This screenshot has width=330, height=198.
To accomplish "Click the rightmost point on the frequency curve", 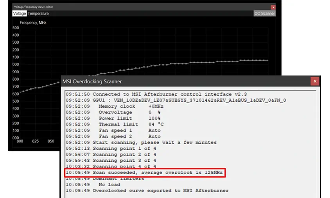I will pyautogui.click(x=267, y=60).
